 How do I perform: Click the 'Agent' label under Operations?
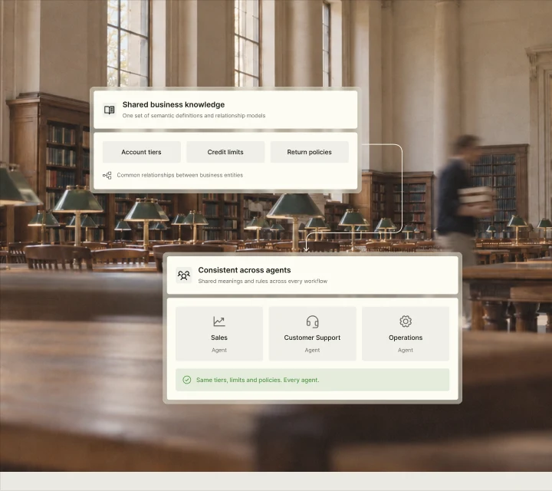pyautogui.click(x=406, y=350)
